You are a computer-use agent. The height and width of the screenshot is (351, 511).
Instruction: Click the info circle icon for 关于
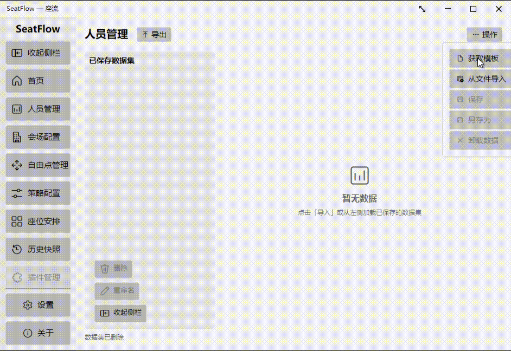pos(28,333)
